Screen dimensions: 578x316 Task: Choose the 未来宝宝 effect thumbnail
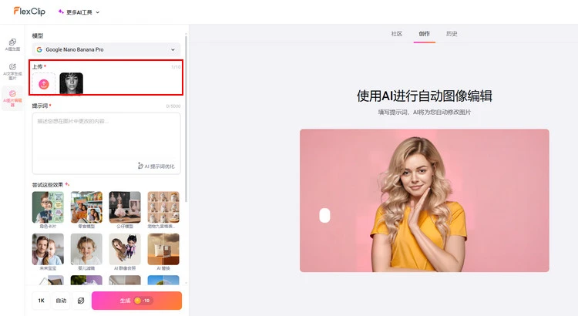(48, 249)
